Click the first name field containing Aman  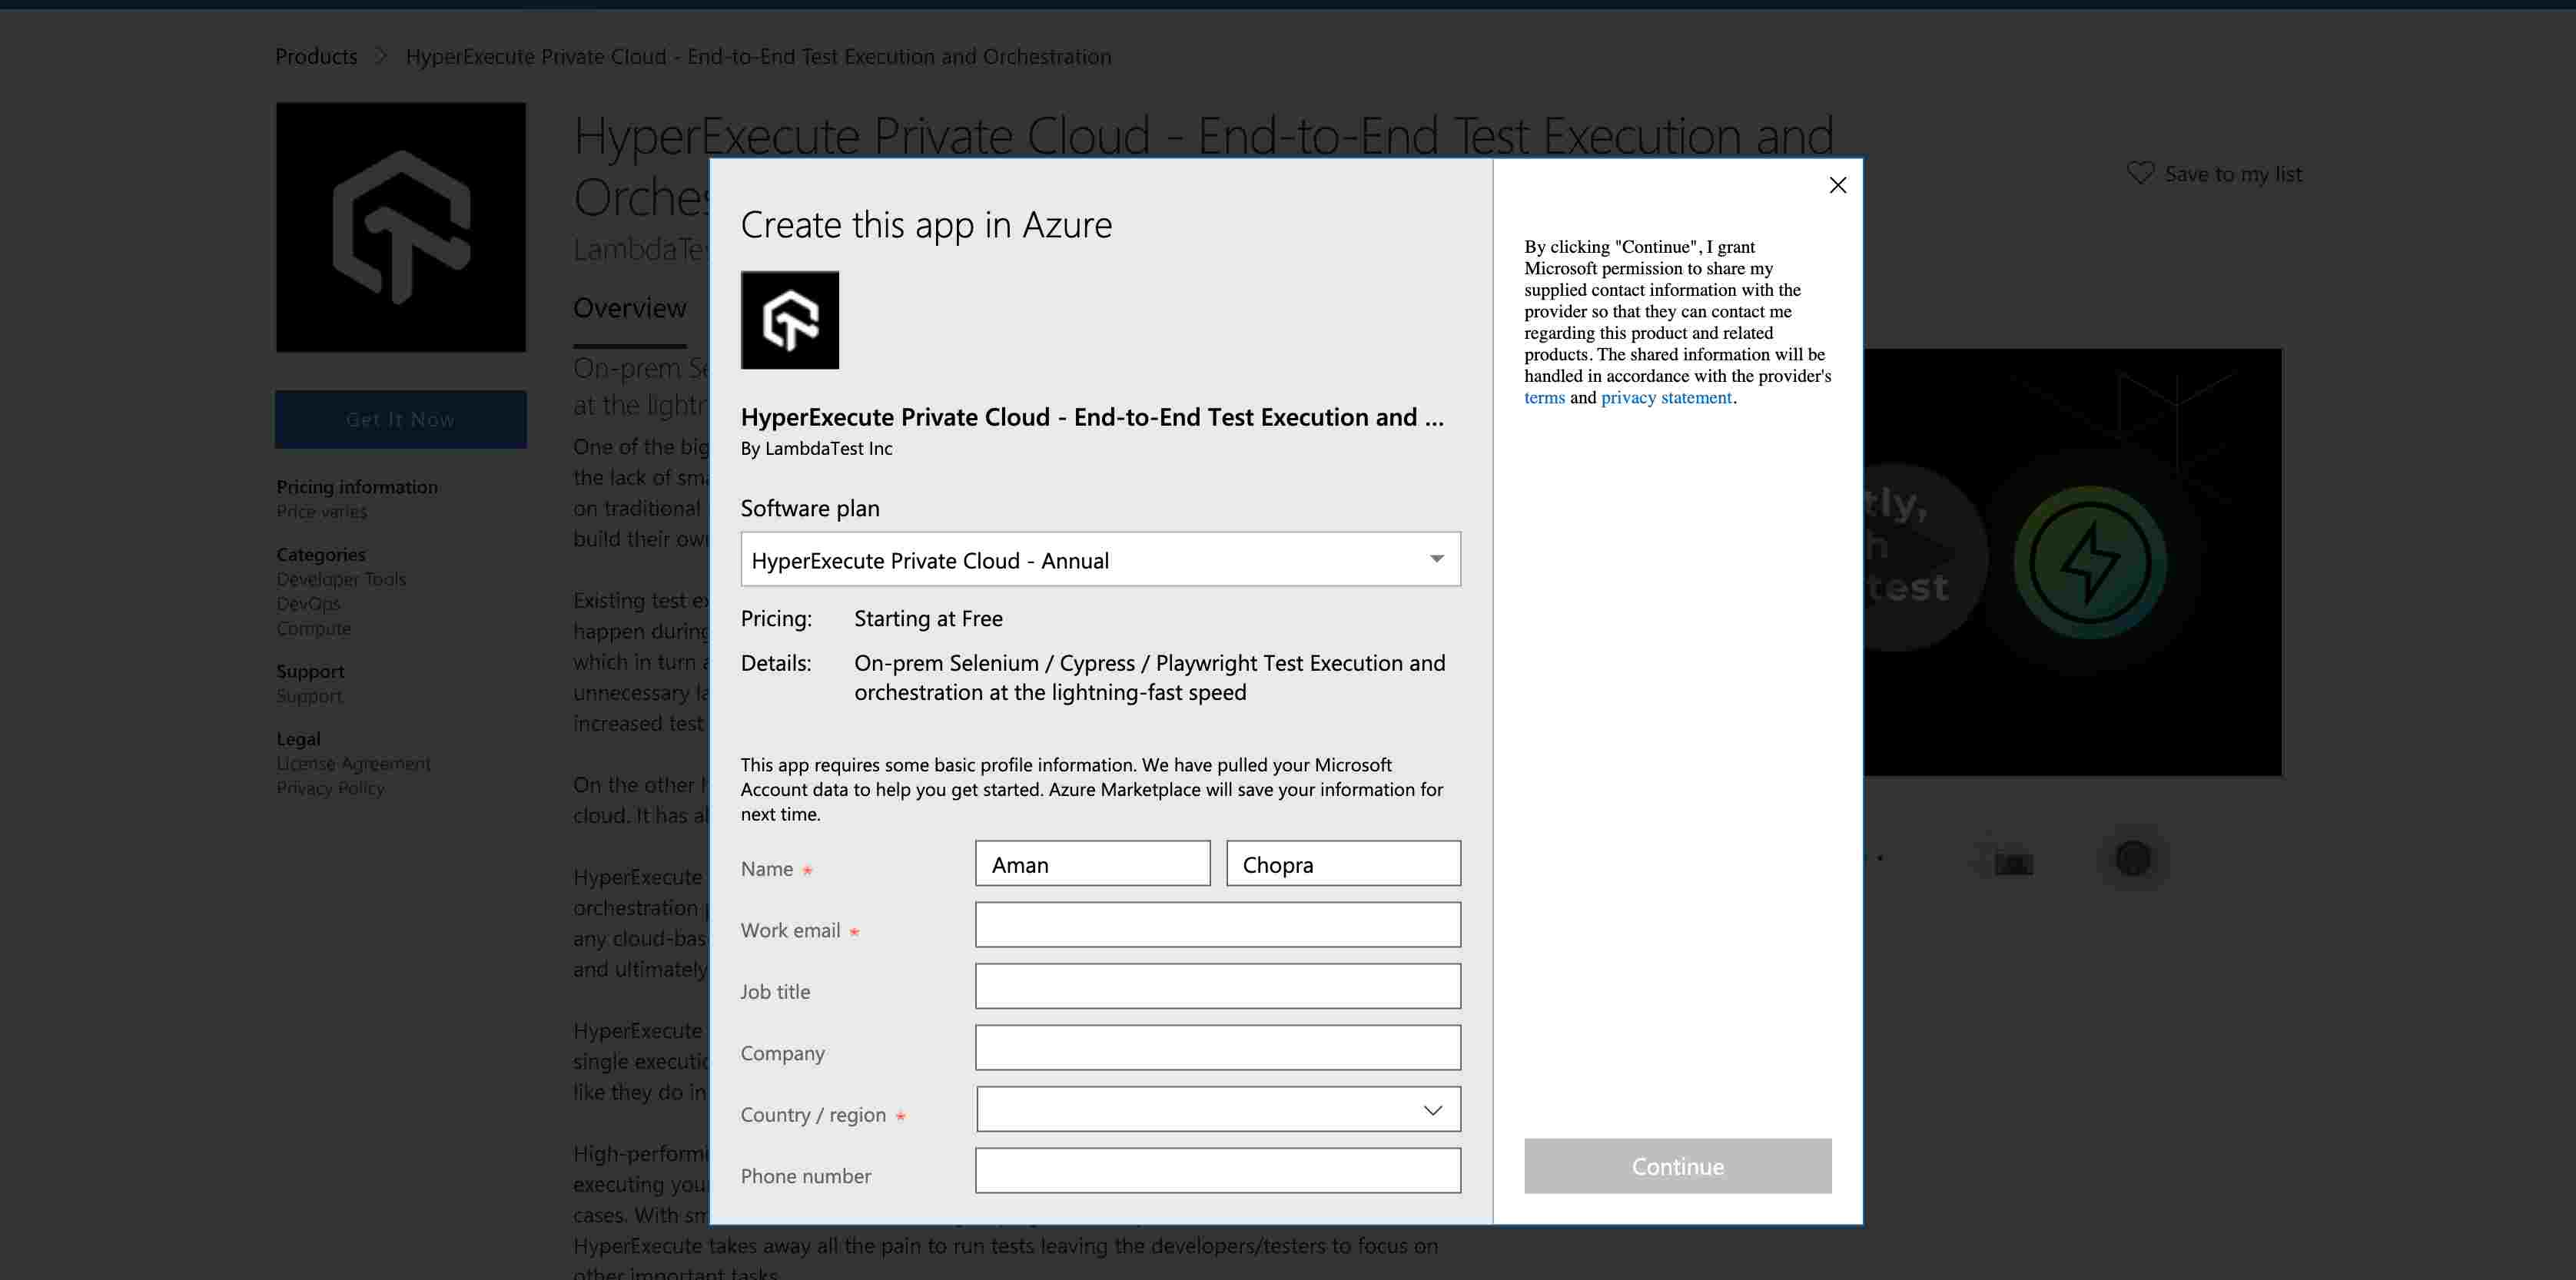(1092, 864)
